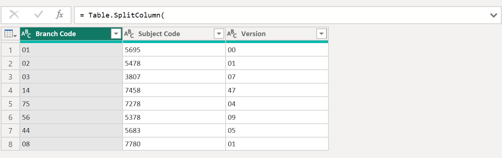Open the table menu icon in corner
502x158 pixels.
(10, 34)
